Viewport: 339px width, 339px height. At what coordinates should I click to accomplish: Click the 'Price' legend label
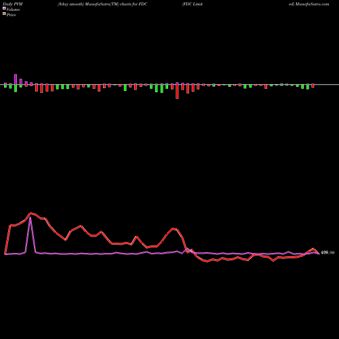(11, 15)
